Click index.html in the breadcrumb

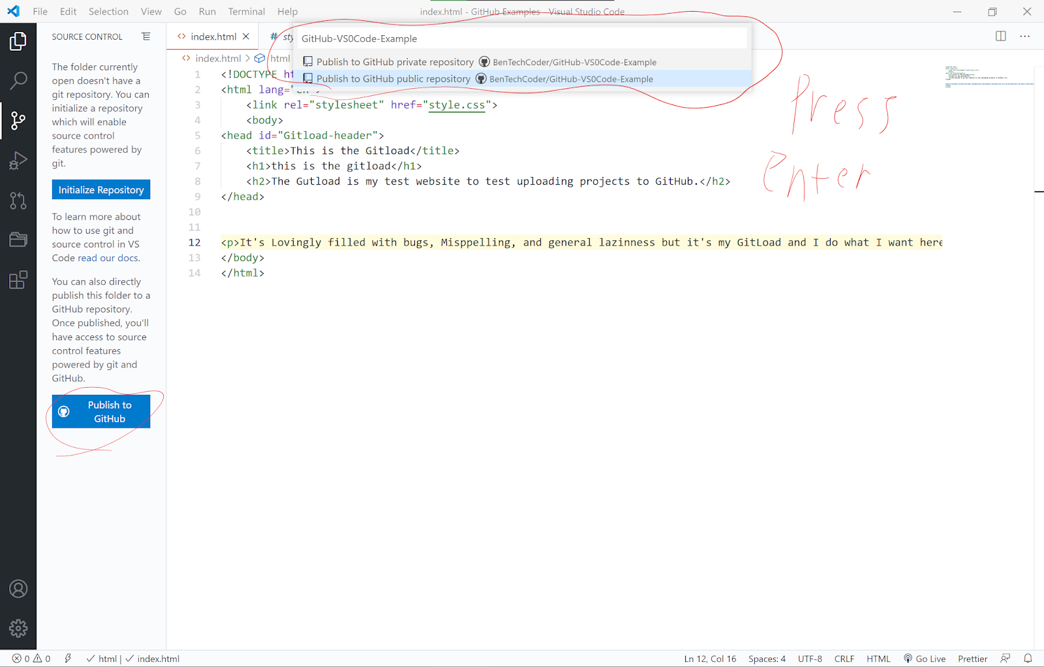click(x=218, y=58)
